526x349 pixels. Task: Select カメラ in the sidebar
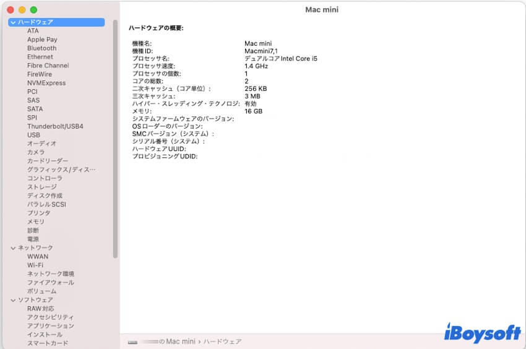(36, 152)
